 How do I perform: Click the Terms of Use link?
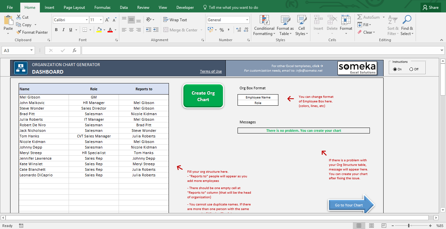pyautogui.click(x=211, y=71)
